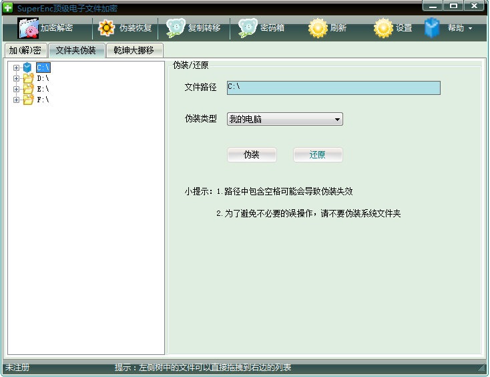Click the green plus app icon in title bar
490x377 pixels.
click(7, 7)
